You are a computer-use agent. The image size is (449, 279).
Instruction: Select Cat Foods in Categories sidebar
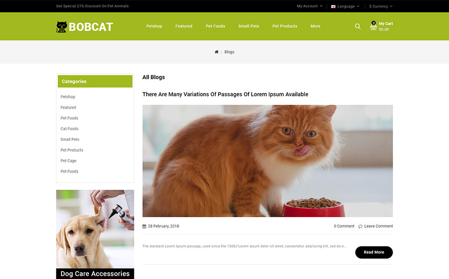pos(69,129)
